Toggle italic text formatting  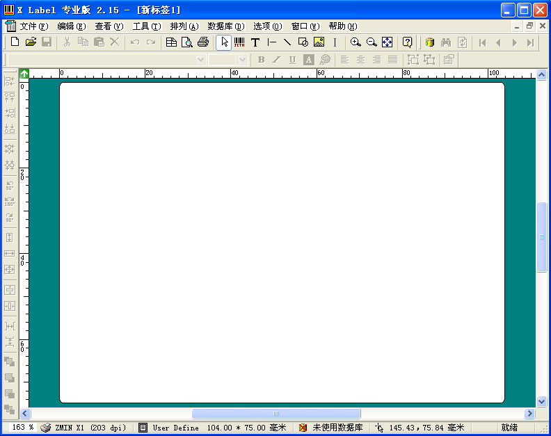pos(277,60)
